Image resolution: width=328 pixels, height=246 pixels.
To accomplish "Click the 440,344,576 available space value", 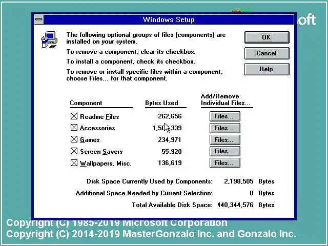I will [235, 205].
